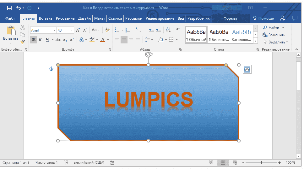The image size is (304, 169).
Task: Switch to Read Mode view
Action: point(211,163)
